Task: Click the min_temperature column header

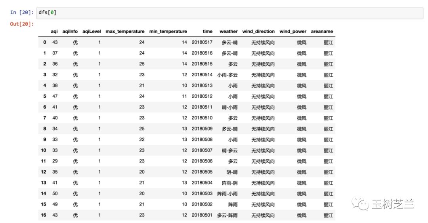Action: click(168, 32)
